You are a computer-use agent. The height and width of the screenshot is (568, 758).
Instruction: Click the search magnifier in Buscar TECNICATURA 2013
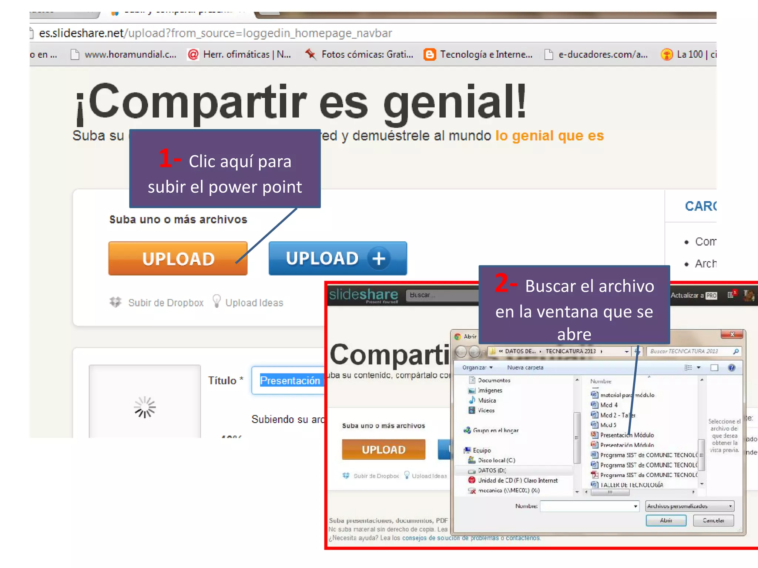tap(736, 351)
